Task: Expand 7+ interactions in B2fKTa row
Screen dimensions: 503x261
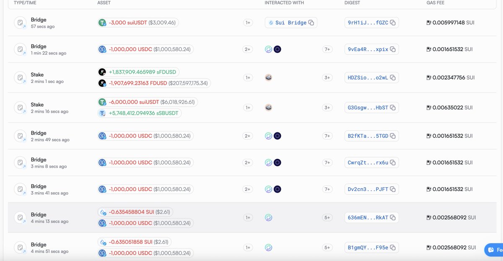Action: coord(327,136)
